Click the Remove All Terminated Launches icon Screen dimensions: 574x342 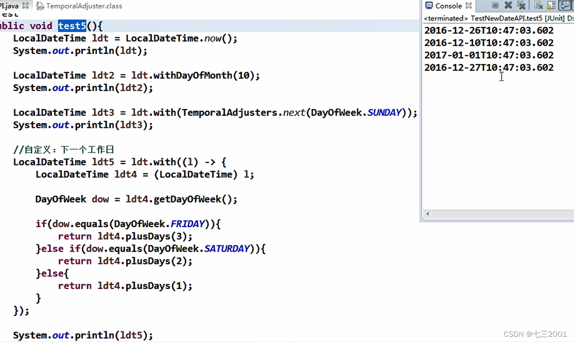(521, 5)
